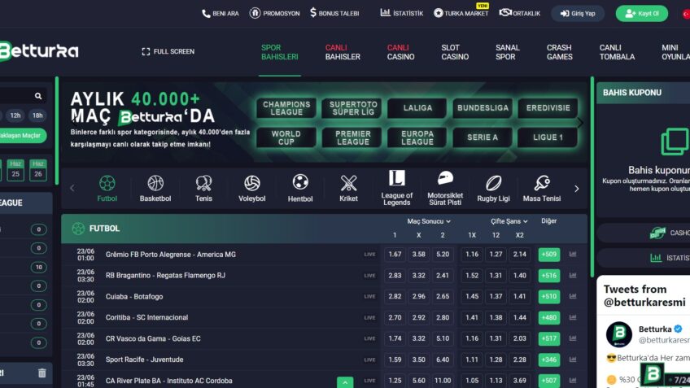
Task: Toggle the 12h time filter
Action: point(15,116)
